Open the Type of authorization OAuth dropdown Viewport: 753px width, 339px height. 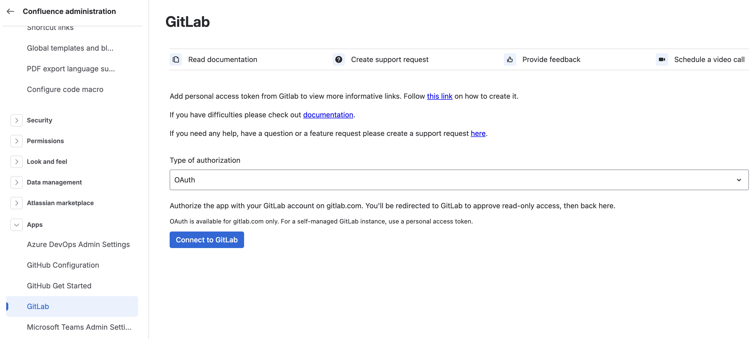pyautogui.click(x=459, y=180)
